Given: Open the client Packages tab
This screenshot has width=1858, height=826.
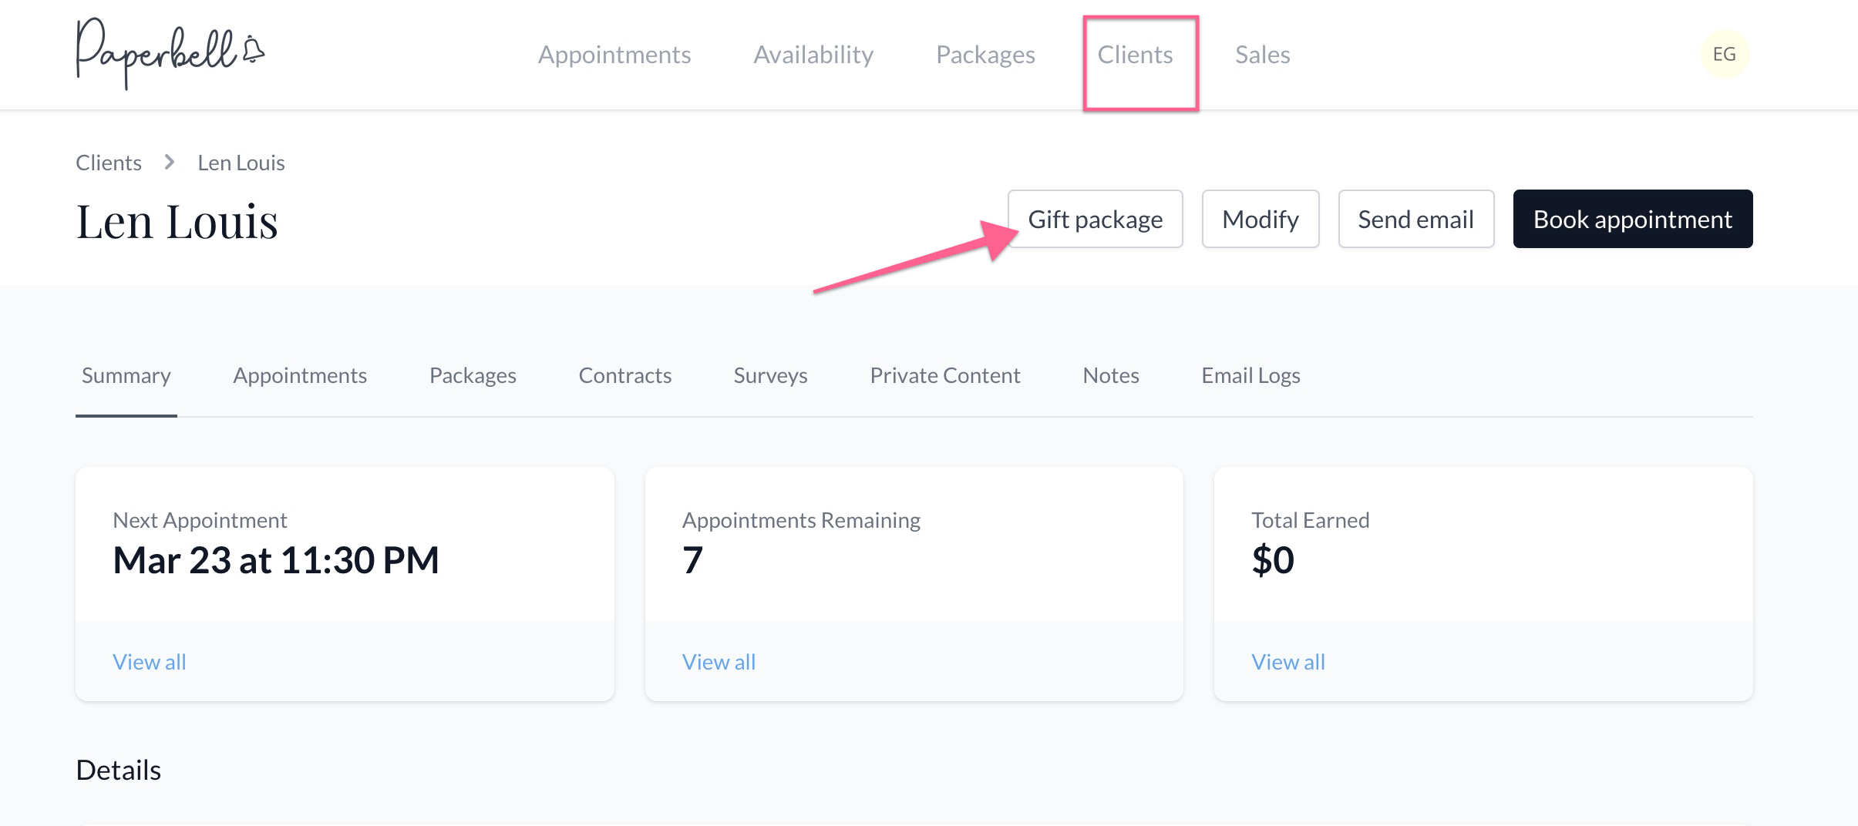Looking at the screenshot, I should point(473,375).
